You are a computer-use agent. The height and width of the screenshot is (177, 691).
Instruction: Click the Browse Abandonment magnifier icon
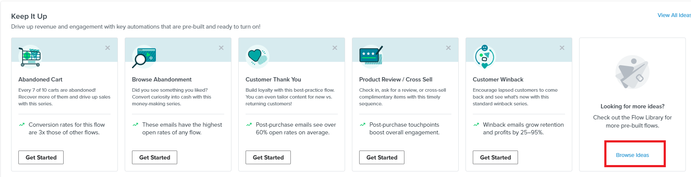(144, 57)
